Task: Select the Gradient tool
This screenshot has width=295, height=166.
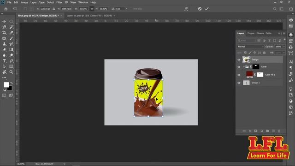Action: pos(11,50)
